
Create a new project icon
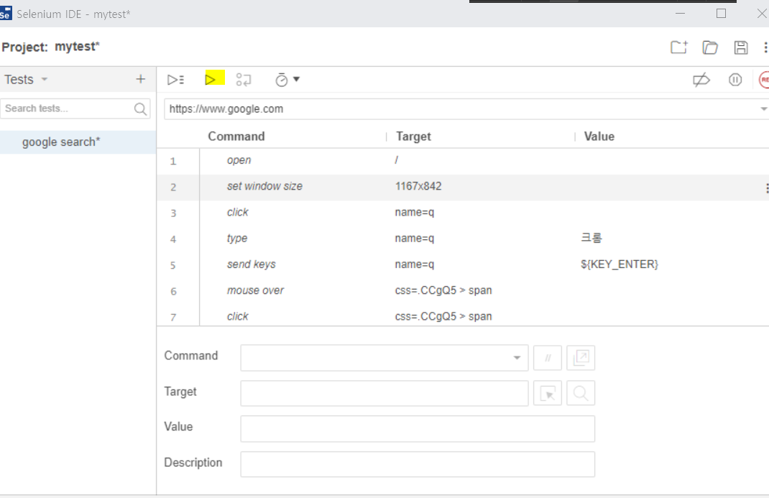[678, 47]
